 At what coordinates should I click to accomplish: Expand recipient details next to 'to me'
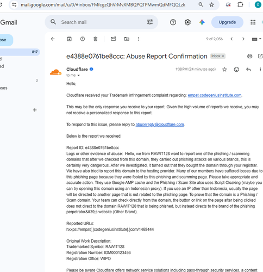pyautogui.click(x=78, y=76)
